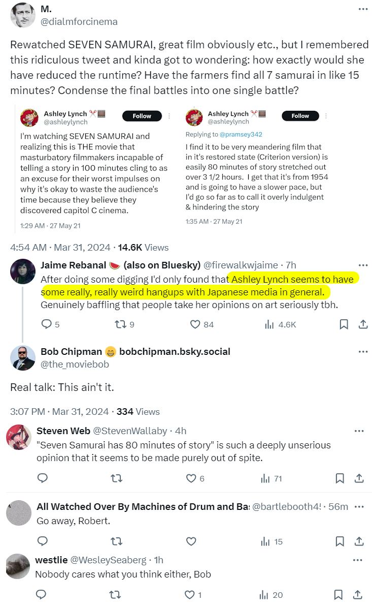Reply to Jaime Rebanal's tweet

pos(46,324)
